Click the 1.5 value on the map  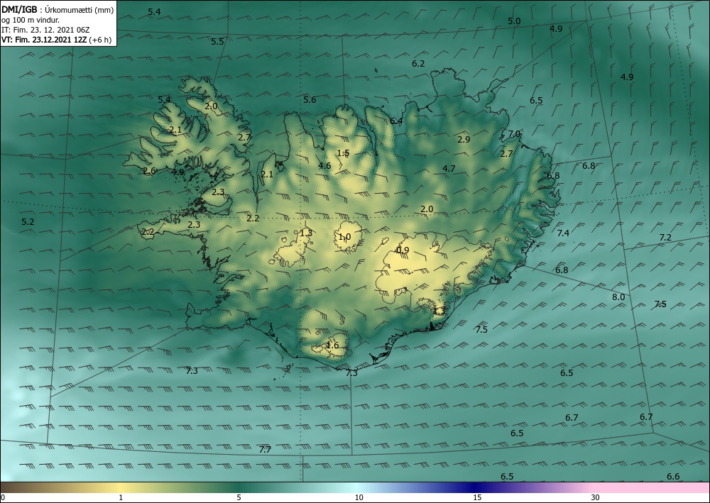pyautogui.click(x=343, y=153)
